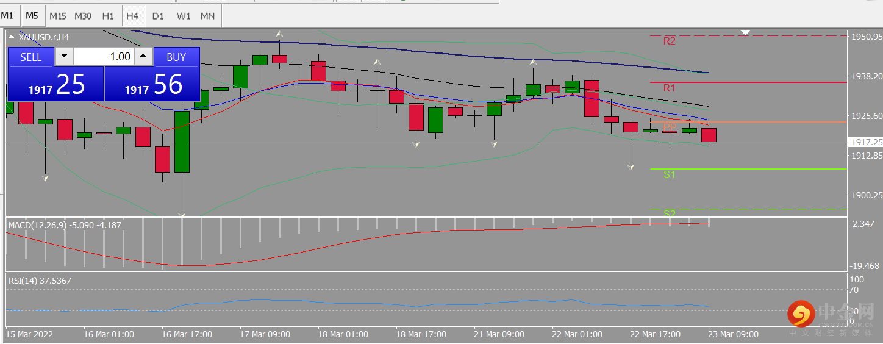
Task: Switch to W1 weekly timeframe
Action: pos(183,16)
